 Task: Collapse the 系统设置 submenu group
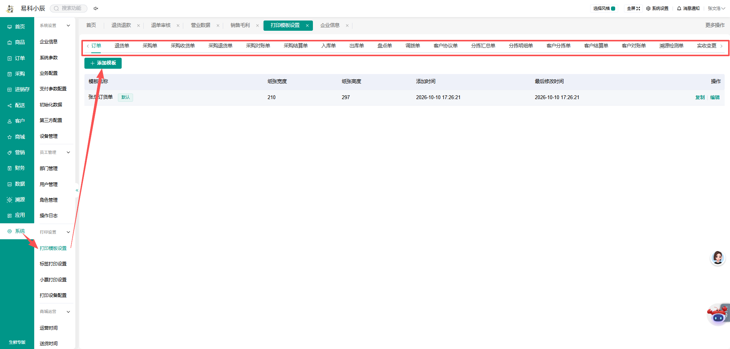(68, 26)
